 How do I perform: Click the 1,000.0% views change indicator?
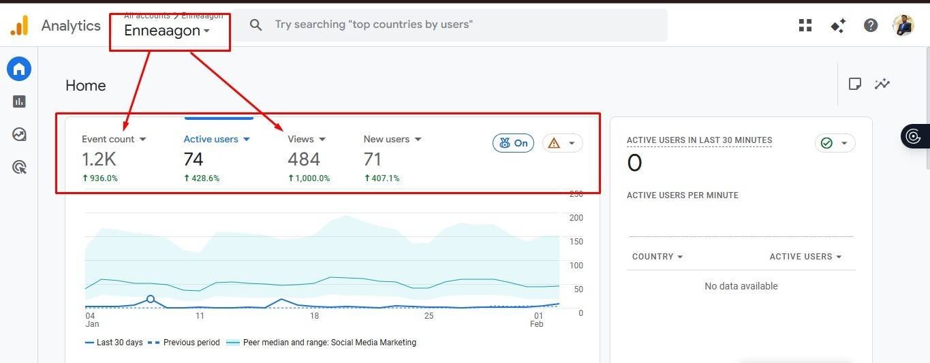pyautogui.click(x=309, y=178)
